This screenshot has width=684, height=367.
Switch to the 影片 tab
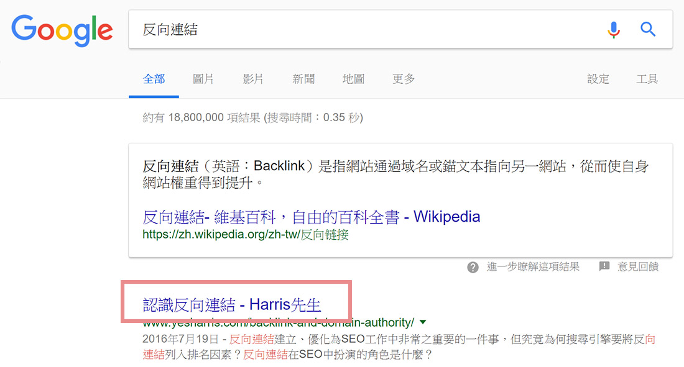tap(253, 79)
